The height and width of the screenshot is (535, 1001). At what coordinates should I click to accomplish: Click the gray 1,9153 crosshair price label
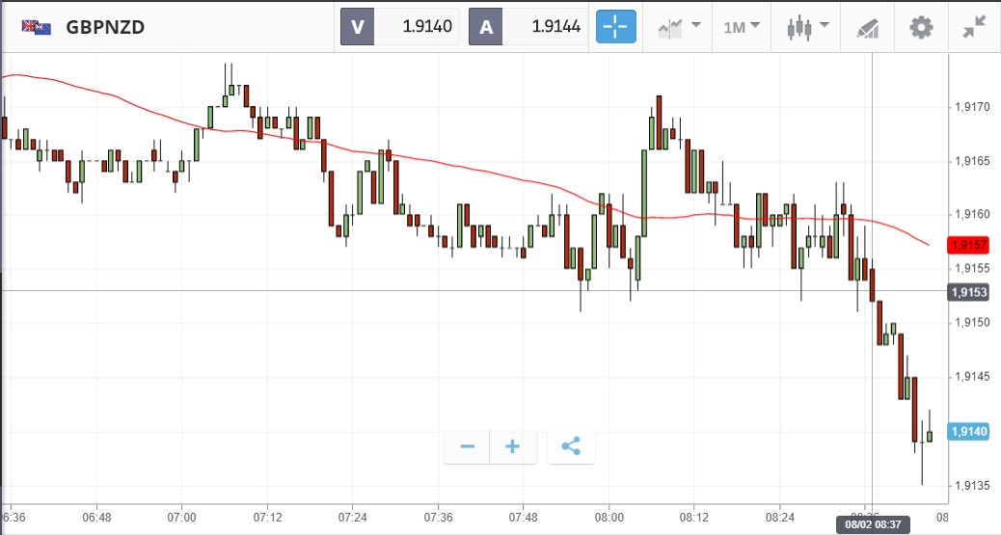click(968, 292)
